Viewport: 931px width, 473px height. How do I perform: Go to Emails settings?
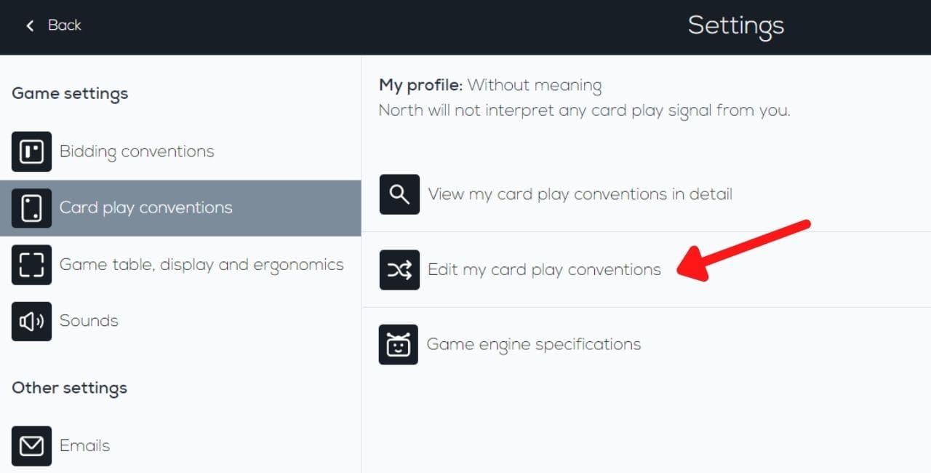click(x=84, y=445)
